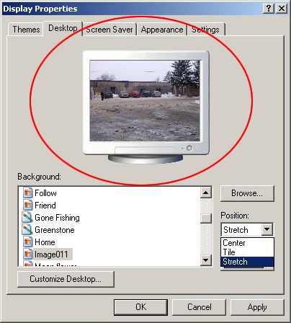Click the Home background file icon

pos(27,242)
